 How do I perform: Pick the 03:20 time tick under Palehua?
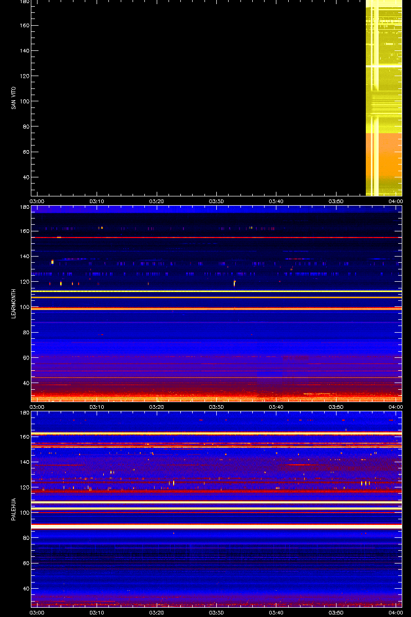click(157, 612)
